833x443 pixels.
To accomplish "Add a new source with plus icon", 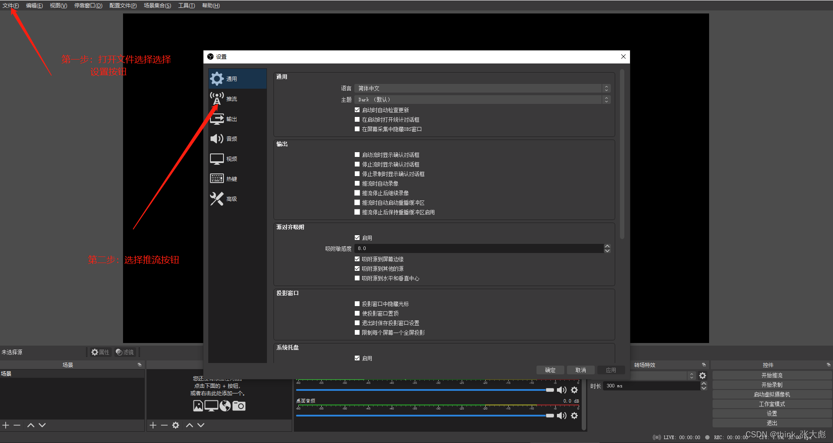I will [x=153, y=425].
